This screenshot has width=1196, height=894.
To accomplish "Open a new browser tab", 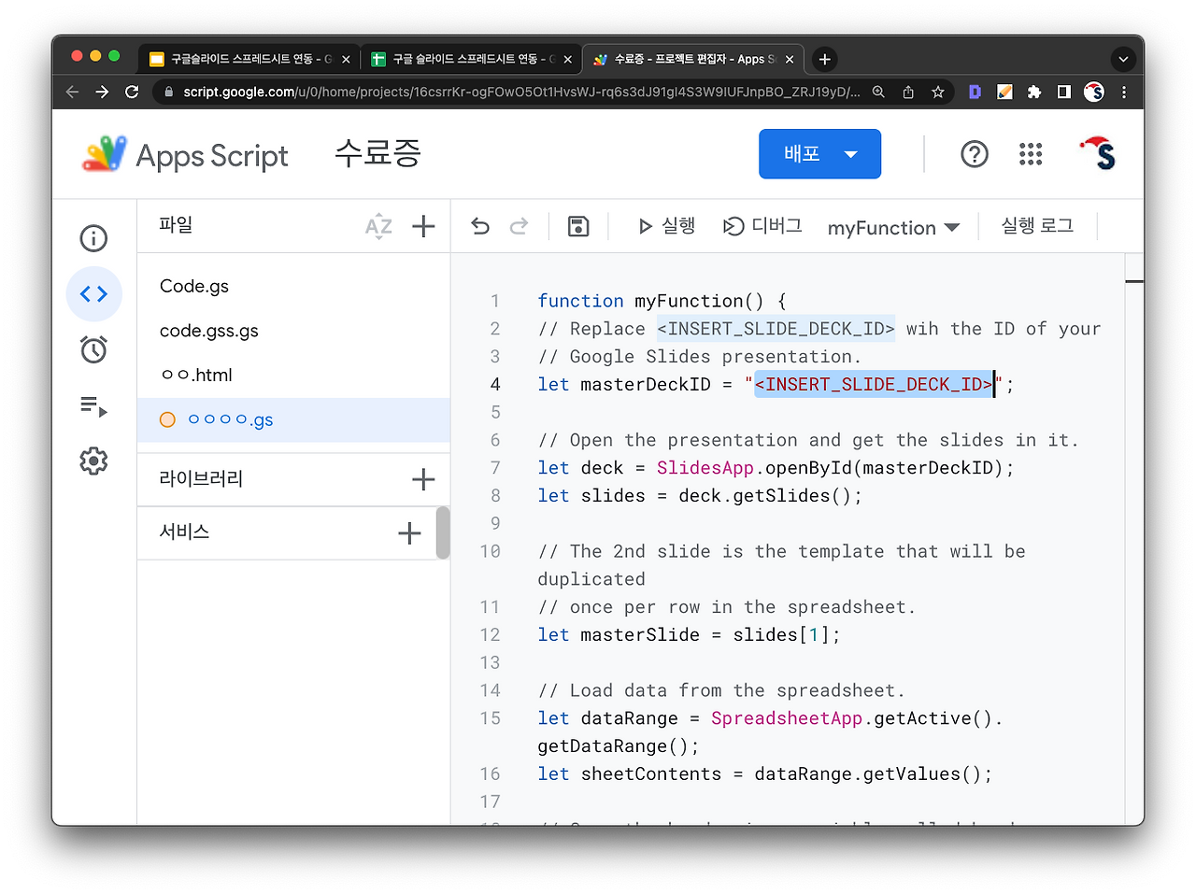I will pyautogui.click(x=824, y=59).
